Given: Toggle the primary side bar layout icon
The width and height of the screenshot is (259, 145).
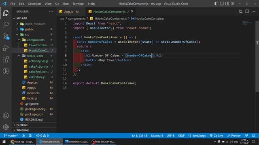Looking at the screenshot, I should pos(216,4).
